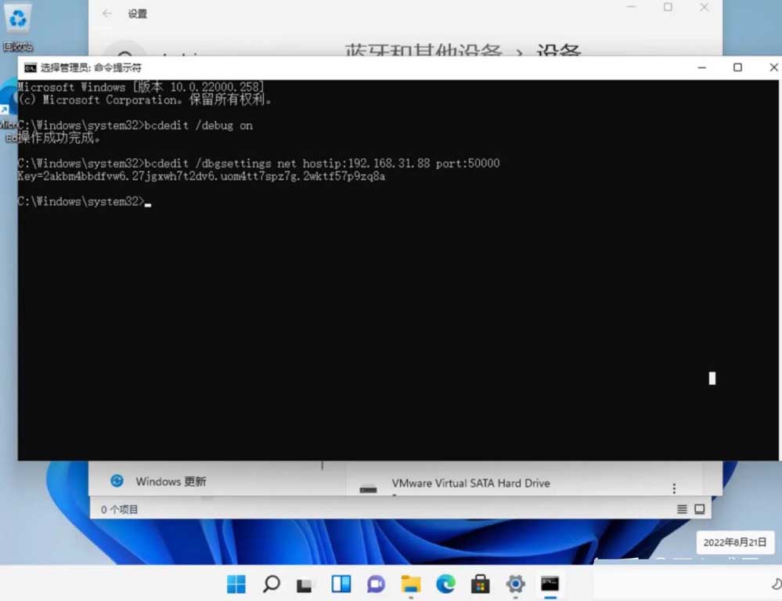Open Windows Search on the taskbar

point(269,584)
